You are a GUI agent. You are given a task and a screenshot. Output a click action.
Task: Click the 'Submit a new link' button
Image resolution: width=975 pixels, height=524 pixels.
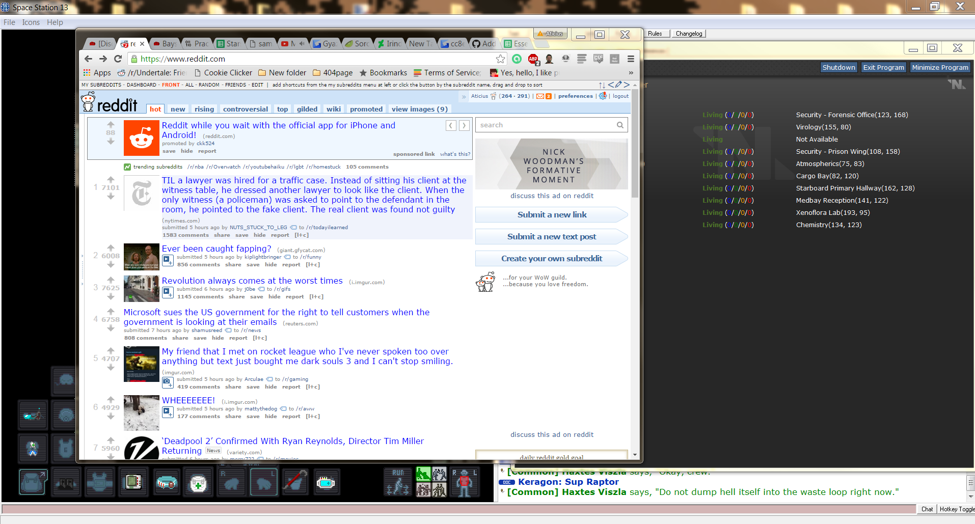tap(552, 215)
